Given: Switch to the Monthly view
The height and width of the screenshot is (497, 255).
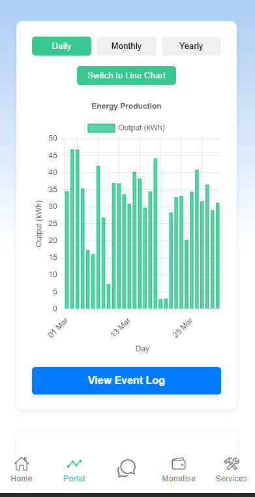Looking at the screenshot, I should pos(127,46).
